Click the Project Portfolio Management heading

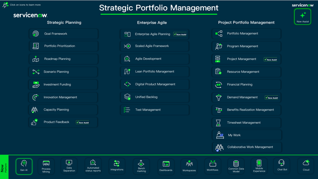(246, 23)
